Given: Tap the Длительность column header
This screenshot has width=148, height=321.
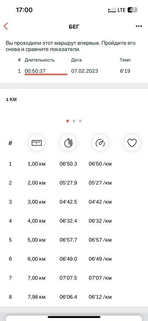Looking at the screenshot, I should tap(40, 60).
